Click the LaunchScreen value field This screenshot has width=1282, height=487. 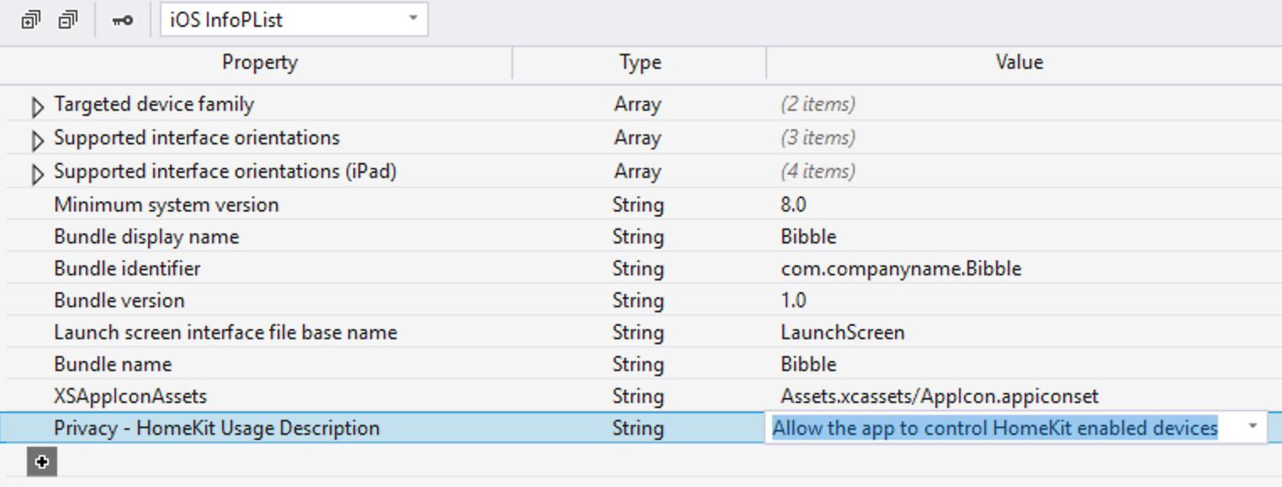point(842,333)
